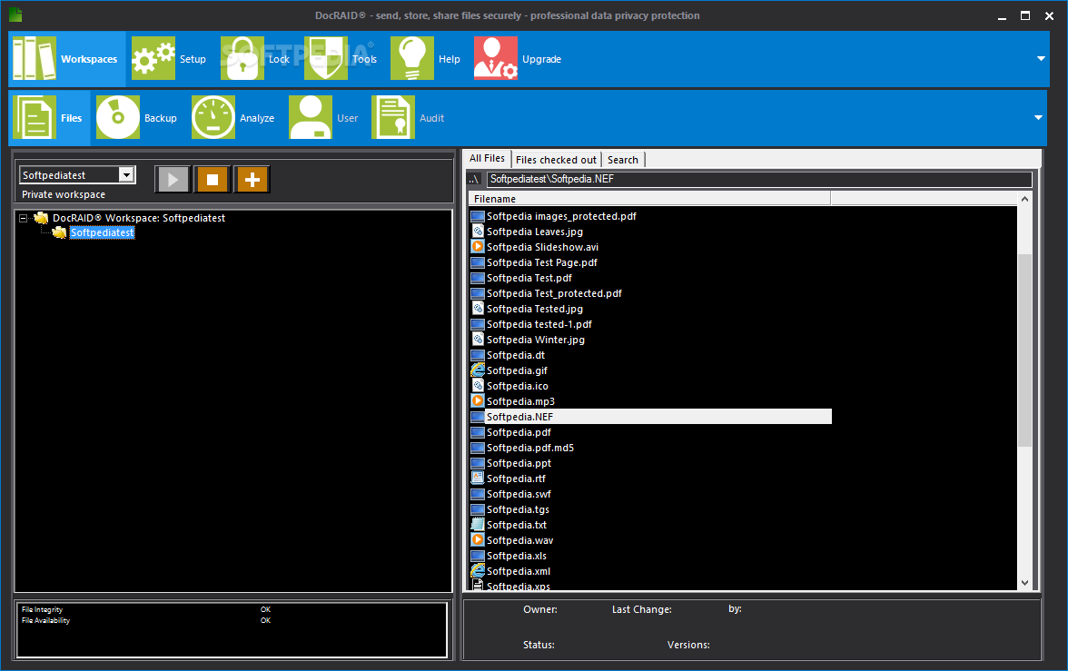Switch to the All Files tab
This screenshot has width=1068, height=671.
(x=487, y=158)
